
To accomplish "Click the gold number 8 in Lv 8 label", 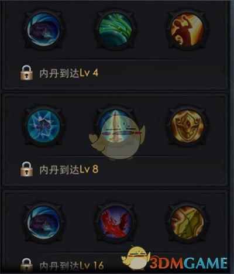I will tap(95, 169).
